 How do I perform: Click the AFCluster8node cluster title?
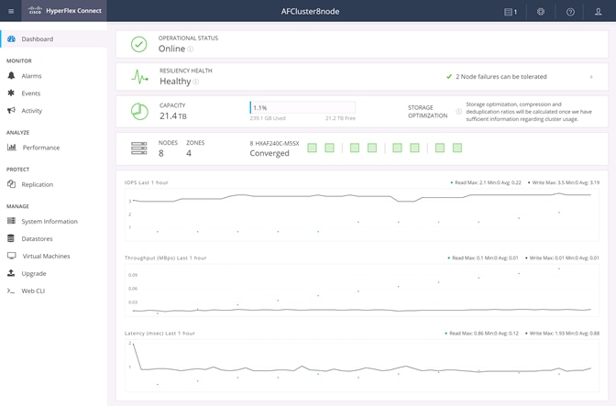310,11
